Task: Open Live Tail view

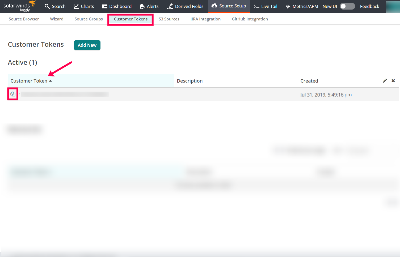Action: (266, 6)
